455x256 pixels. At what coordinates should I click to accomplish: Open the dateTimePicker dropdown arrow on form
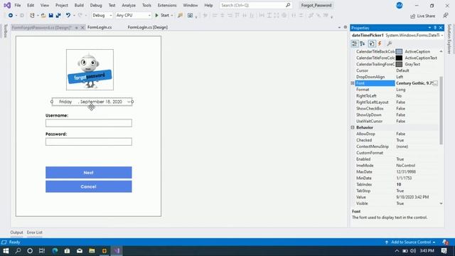click(x=129, y=102)
